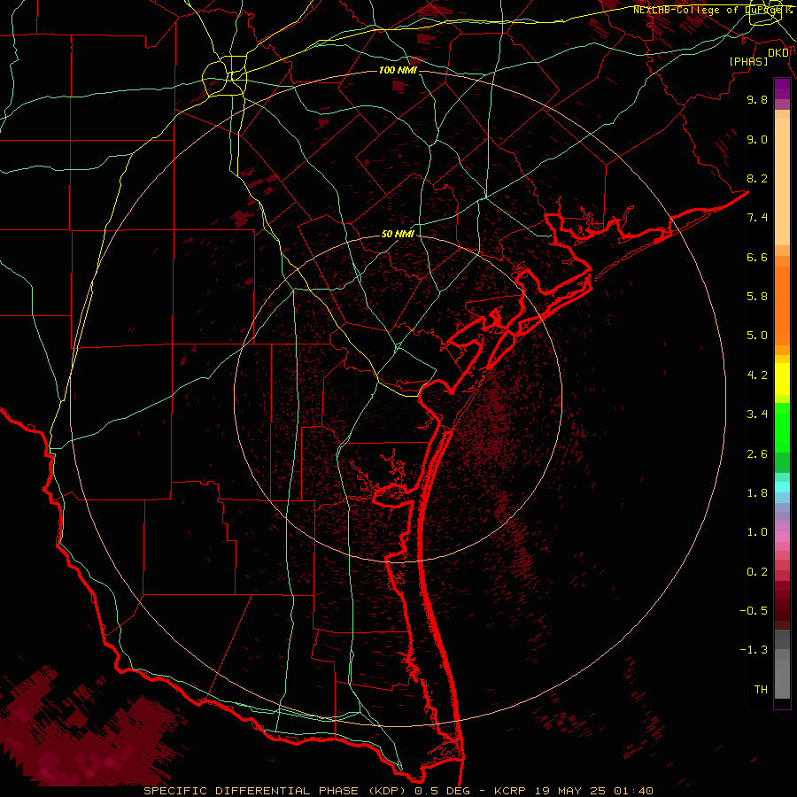Click the 9.8 scale value
797x797 pixels.
click(757, 99)
